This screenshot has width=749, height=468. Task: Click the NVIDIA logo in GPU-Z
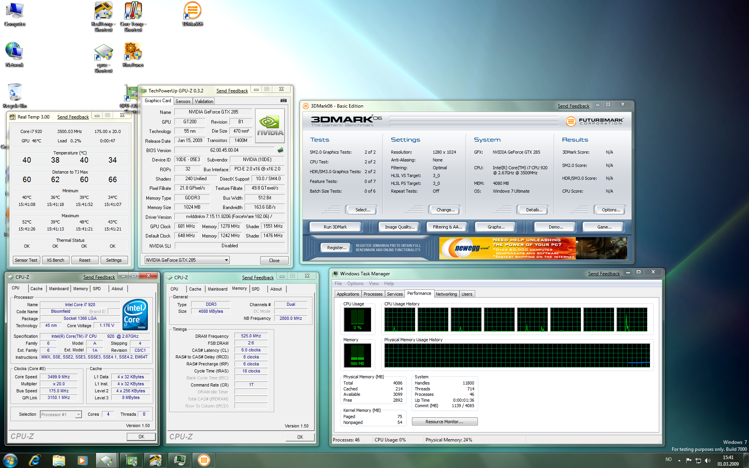[270, 126]
